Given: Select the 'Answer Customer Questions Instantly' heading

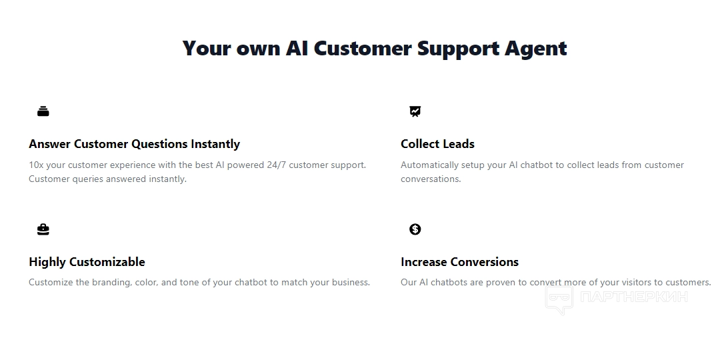Looking at the screenshot, I should [x=134, y=144].
